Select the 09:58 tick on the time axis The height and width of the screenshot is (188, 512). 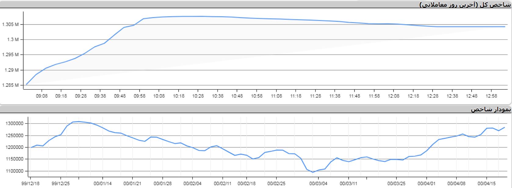tap(139, 96)
